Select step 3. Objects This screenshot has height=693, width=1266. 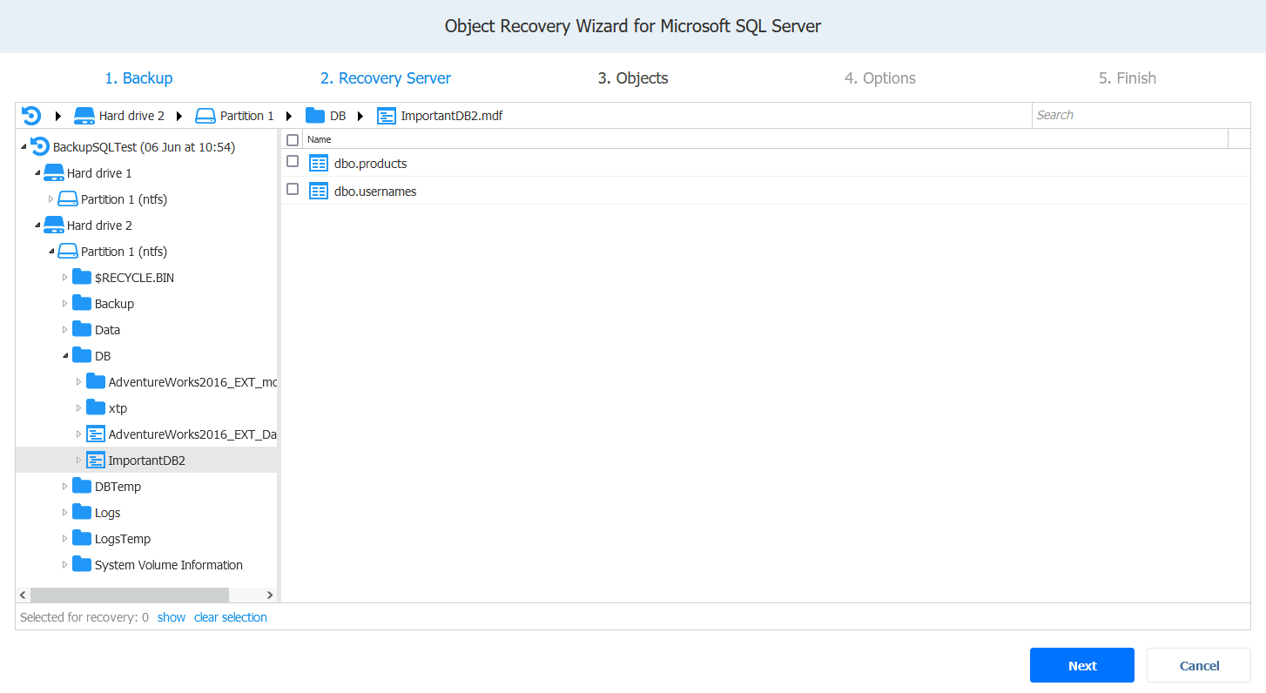633,78
